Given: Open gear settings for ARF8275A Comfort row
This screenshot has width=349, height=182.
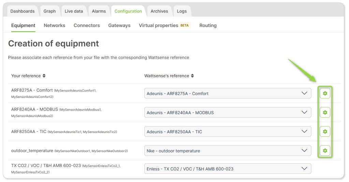Looking at the screenshot, I should 325,94.
